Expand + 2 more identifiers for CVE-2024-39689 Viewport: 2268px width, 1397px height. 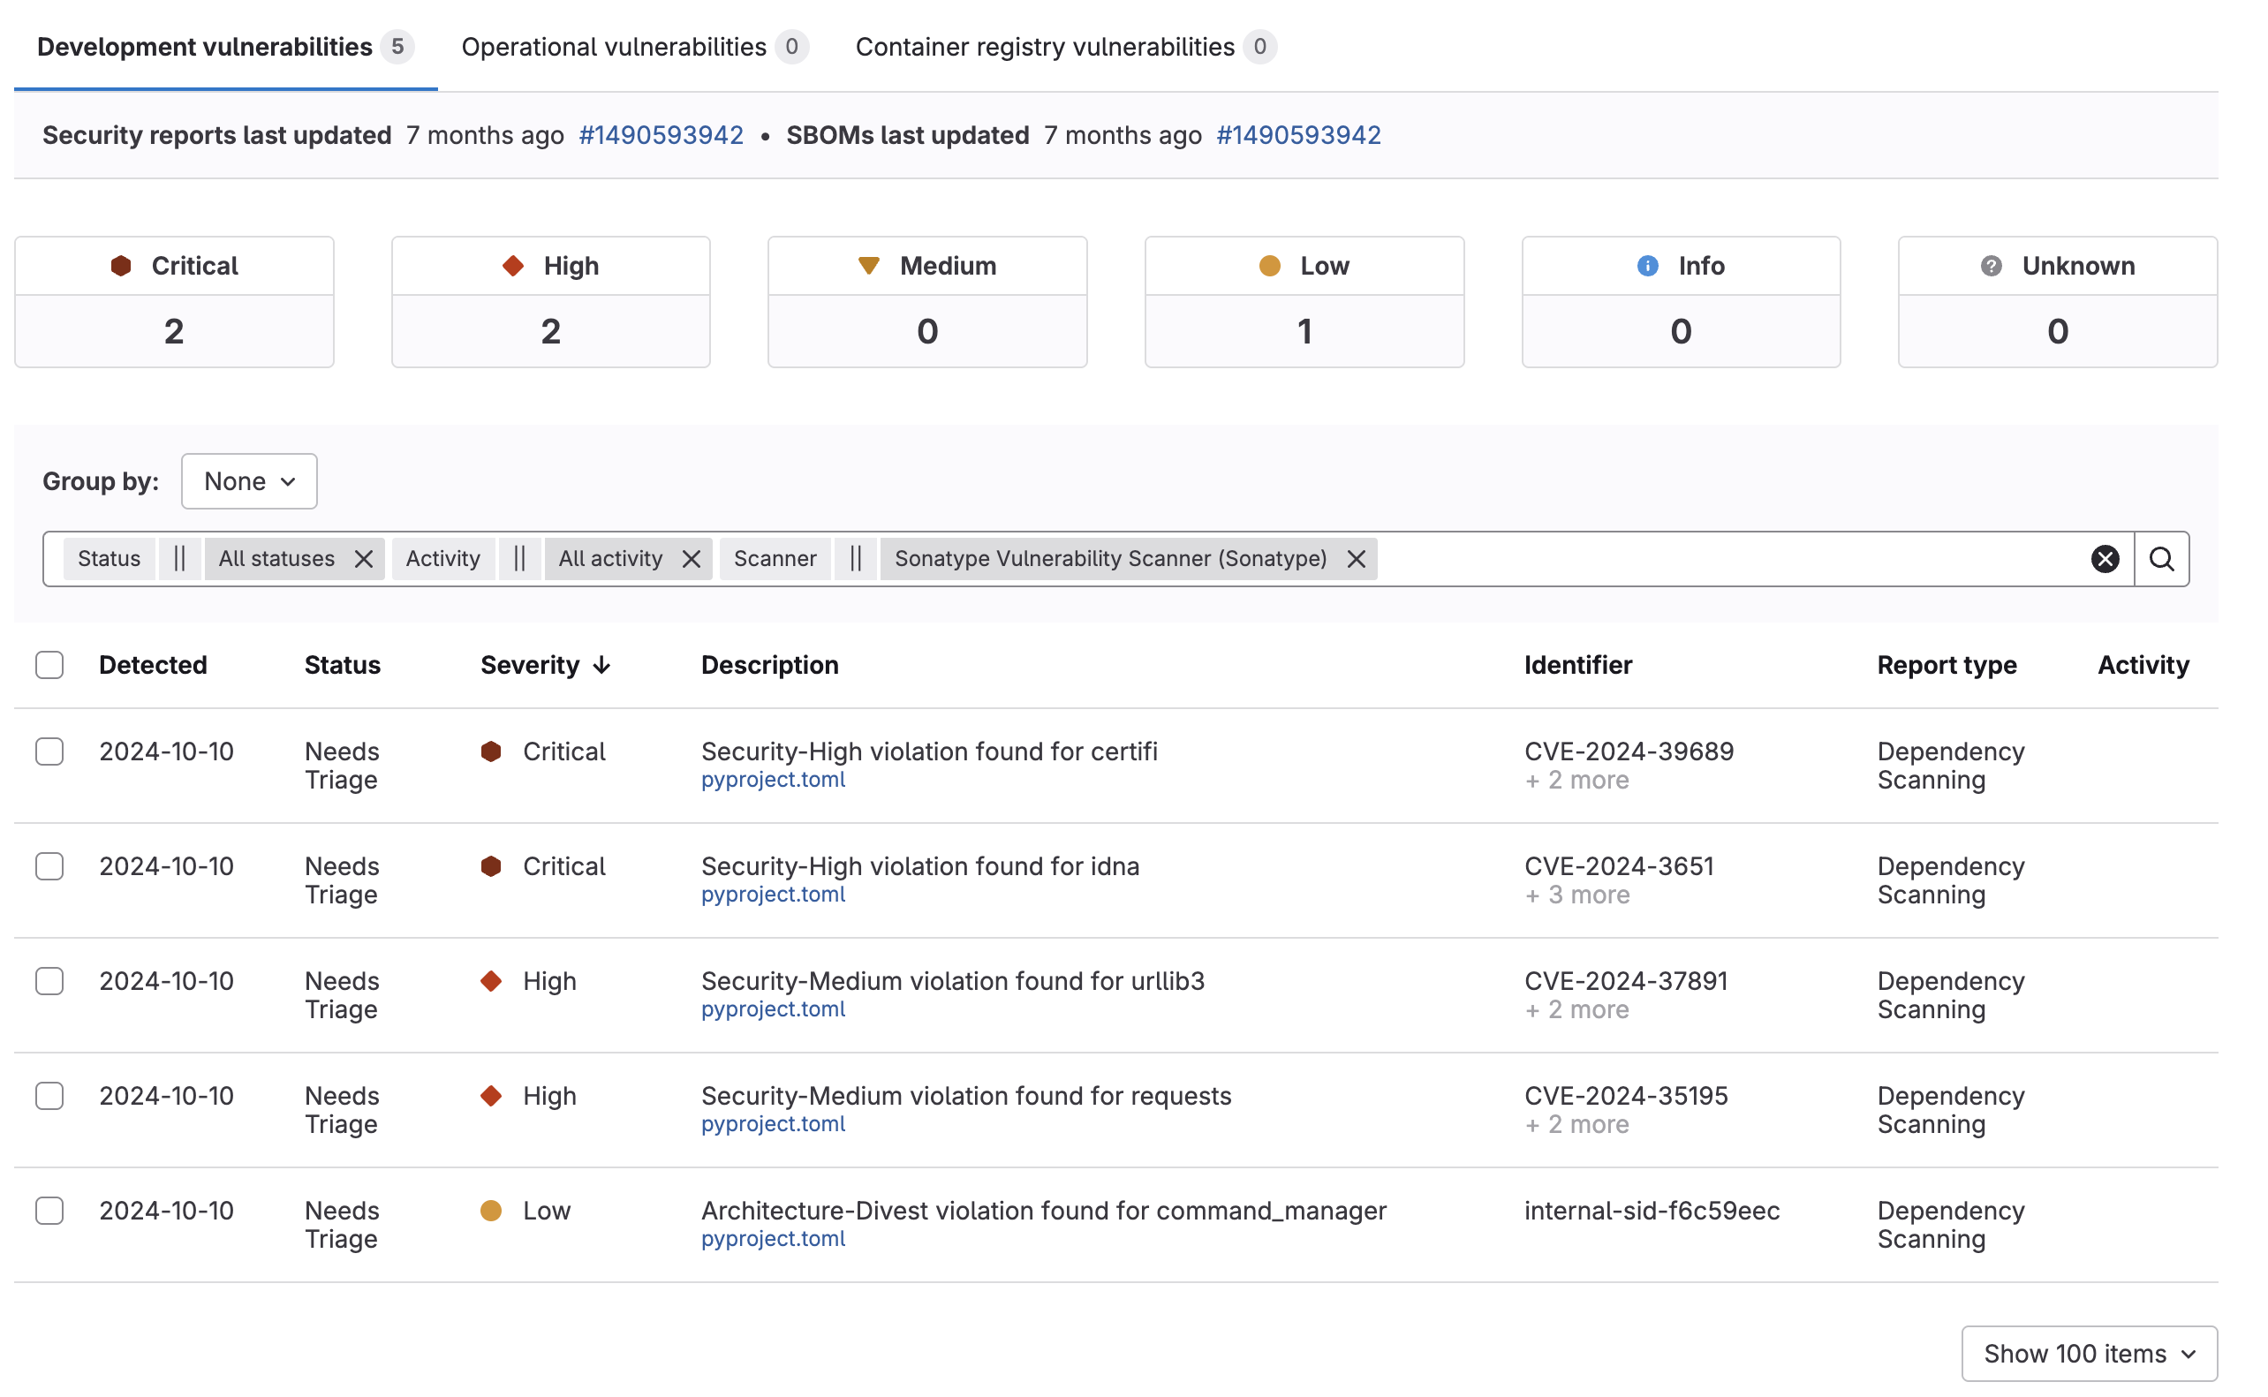1577,781
